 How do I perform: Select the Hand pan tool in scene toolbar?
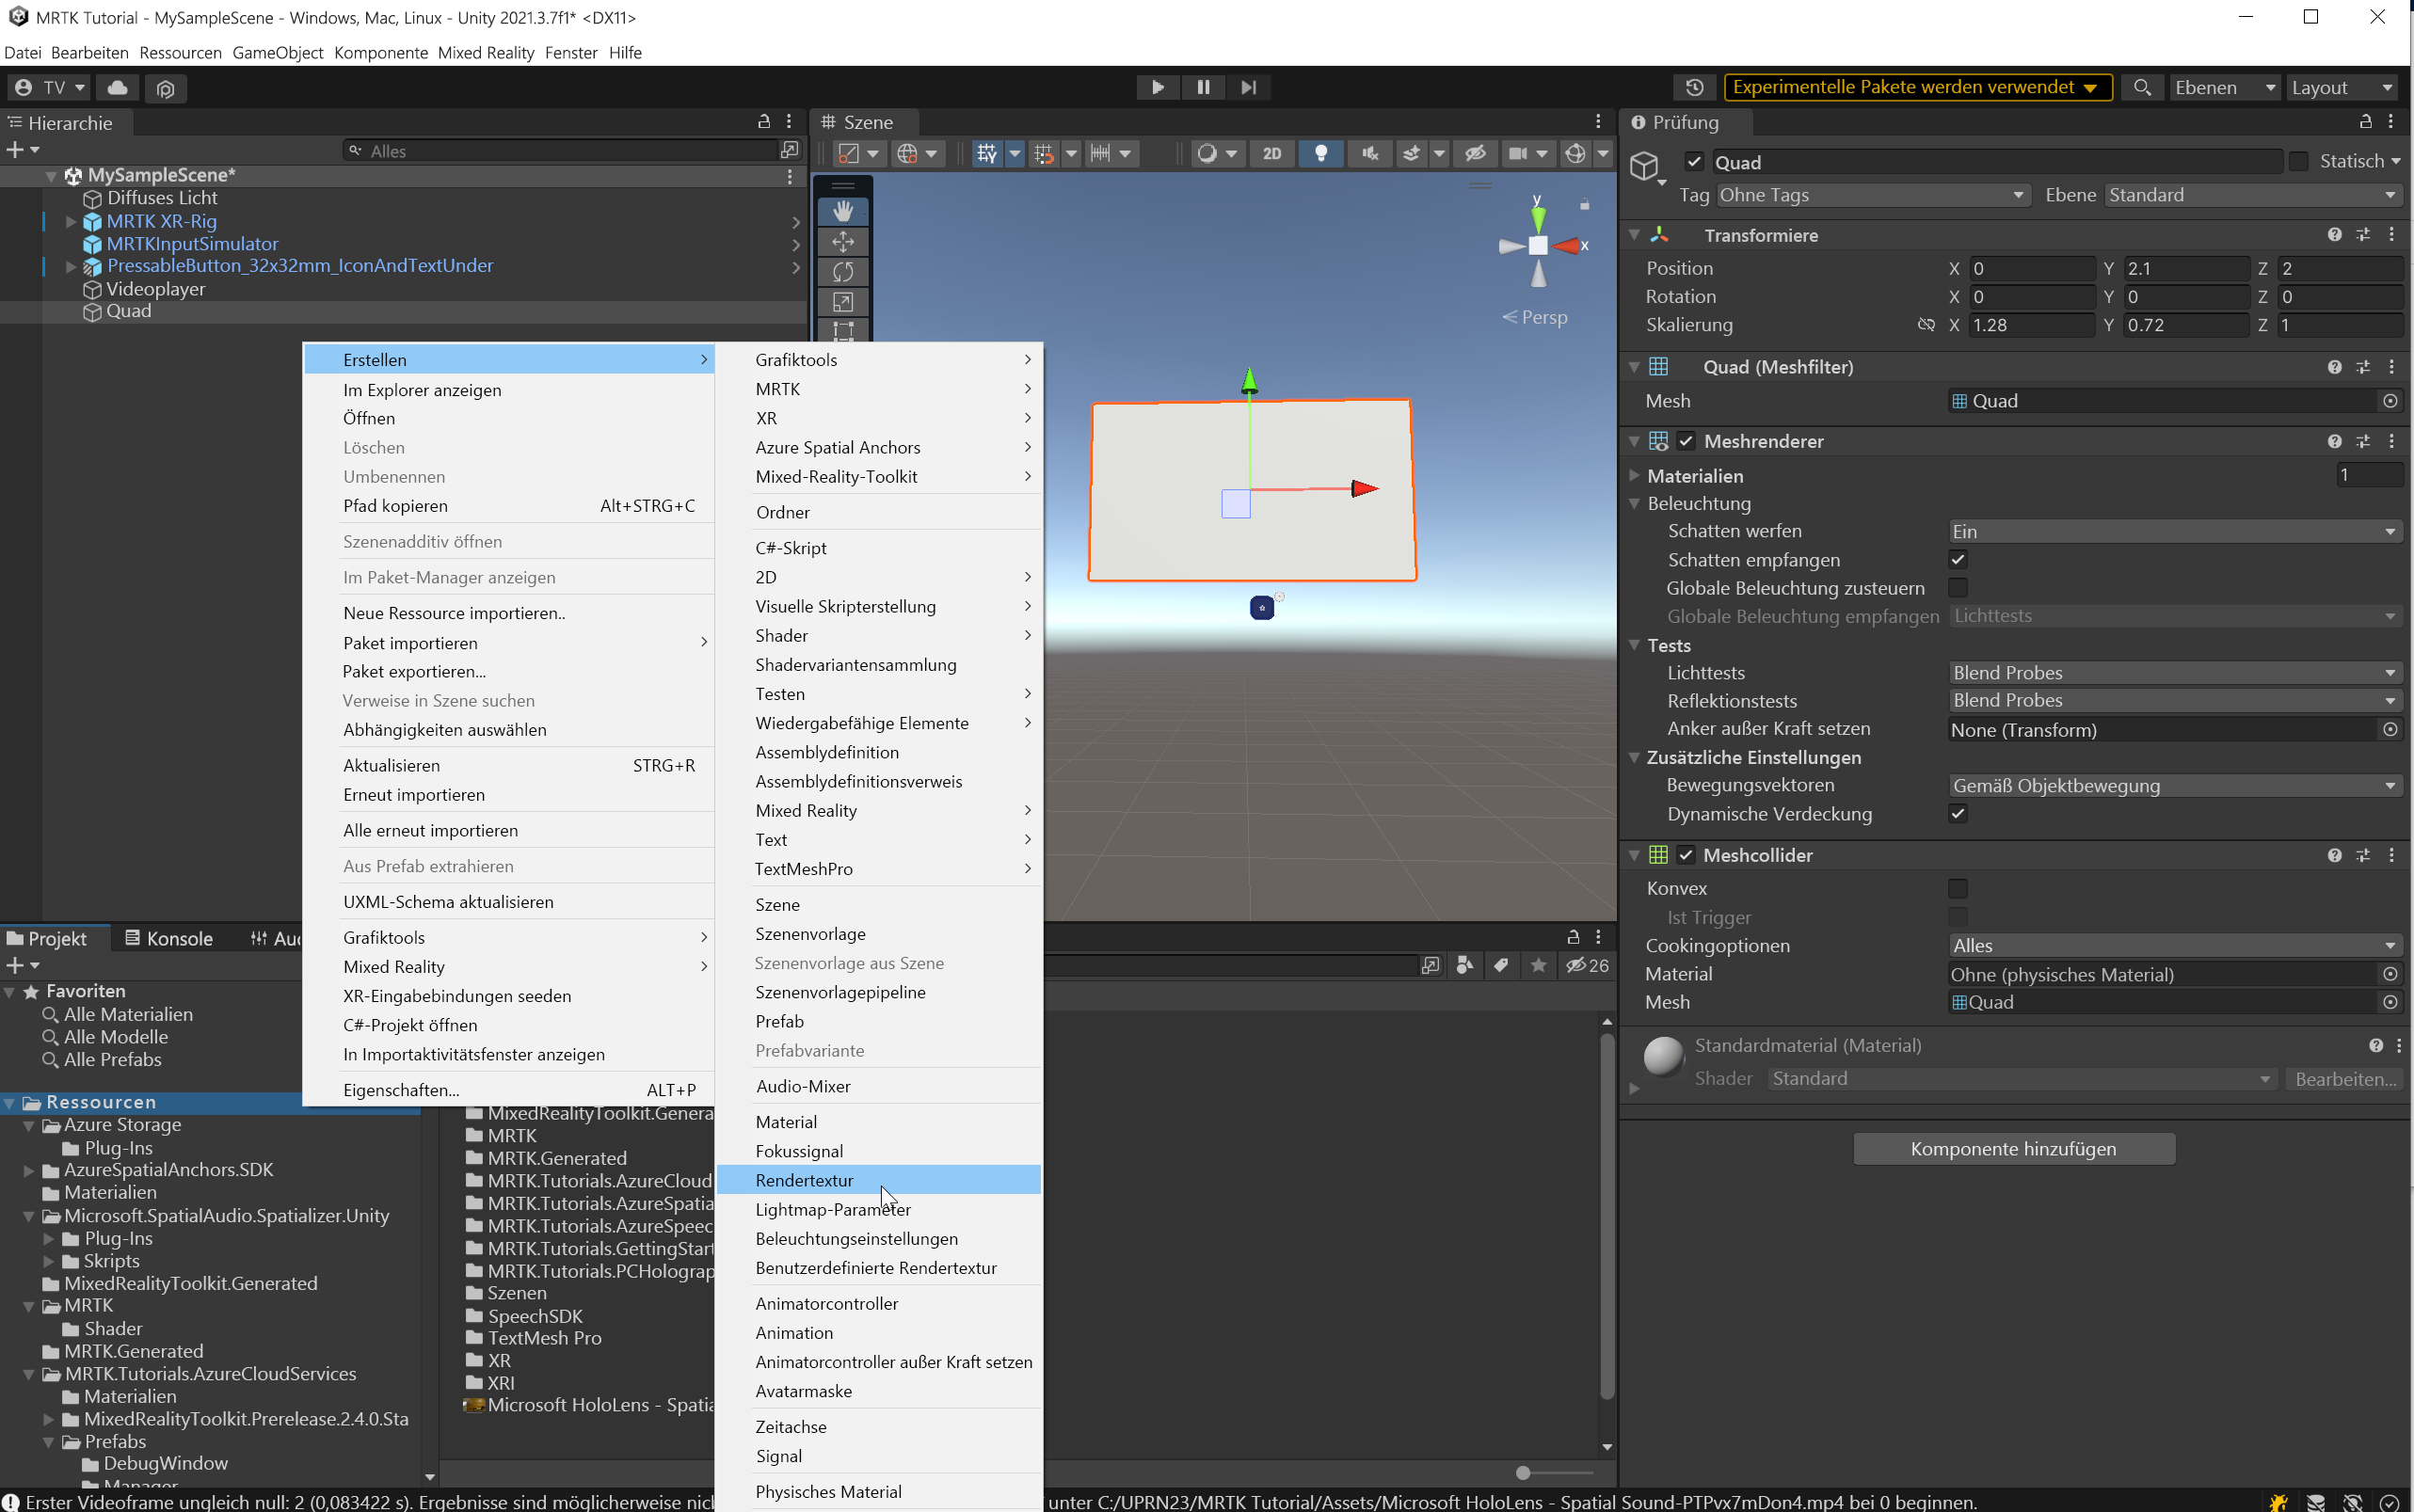click(843, 210)
